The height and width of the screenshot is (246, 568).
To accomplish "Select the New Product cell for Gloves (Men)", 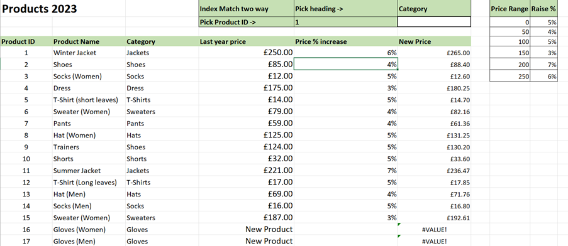I will tap(247, 241).
